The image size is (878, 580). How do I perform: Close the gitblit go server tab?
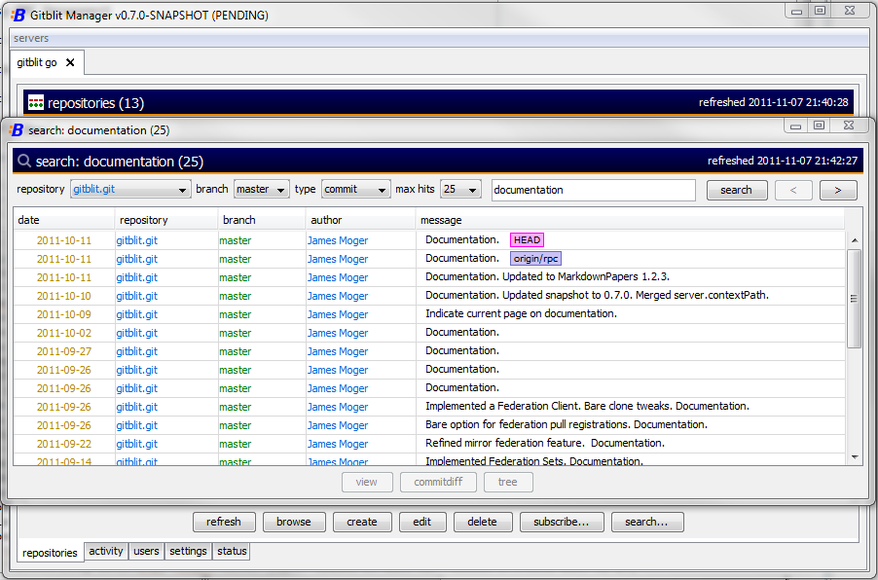(x=70, y=62)
